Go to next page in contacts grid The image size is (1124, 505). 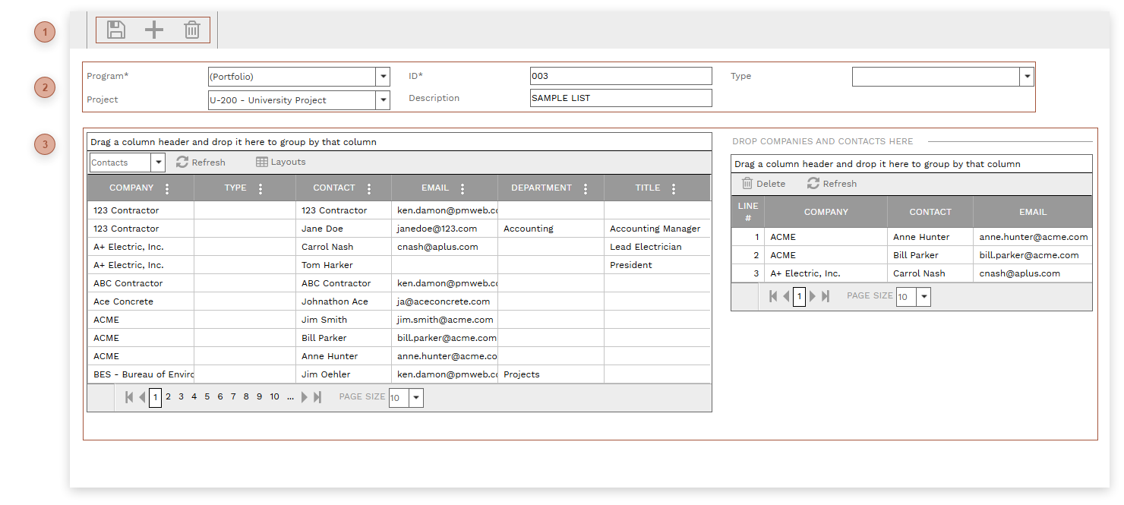[x=305, y=397]
